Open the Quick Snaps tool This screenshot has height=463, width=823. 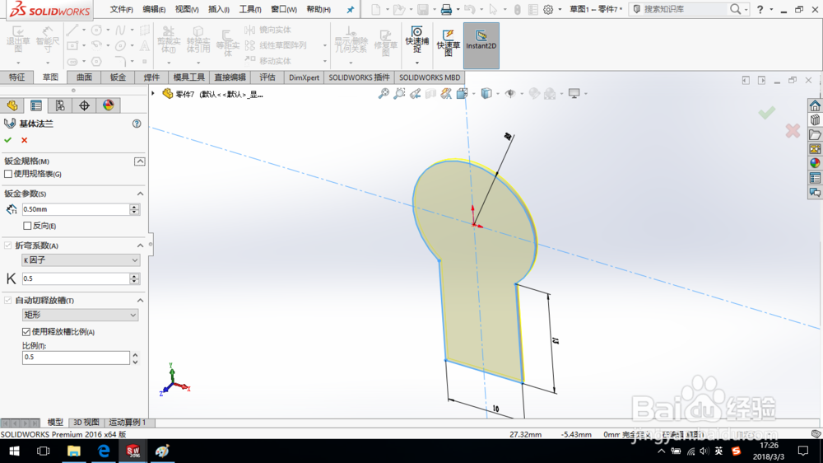click(x=416, y=40)
